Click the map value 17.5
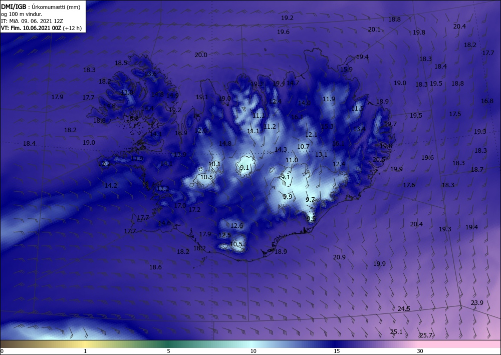This screenshot has height=355, width=501. pyautogui.click(x=455, y=114)
